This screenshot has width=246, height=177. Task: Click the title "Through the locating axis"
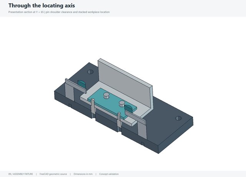[x=42, y=5]
